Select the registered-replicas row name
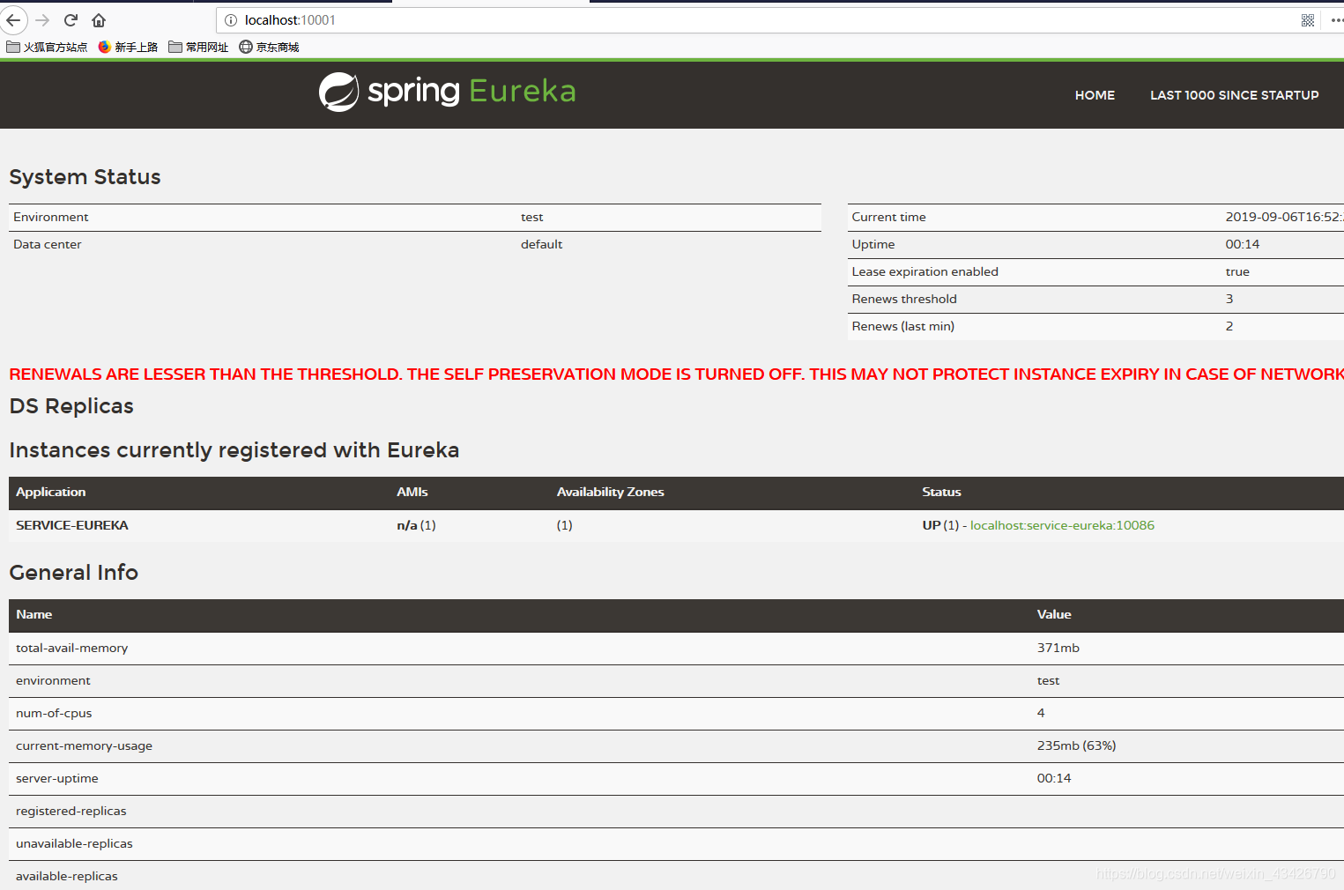This screenshot has width=1344, height=890. coord(71,811)
